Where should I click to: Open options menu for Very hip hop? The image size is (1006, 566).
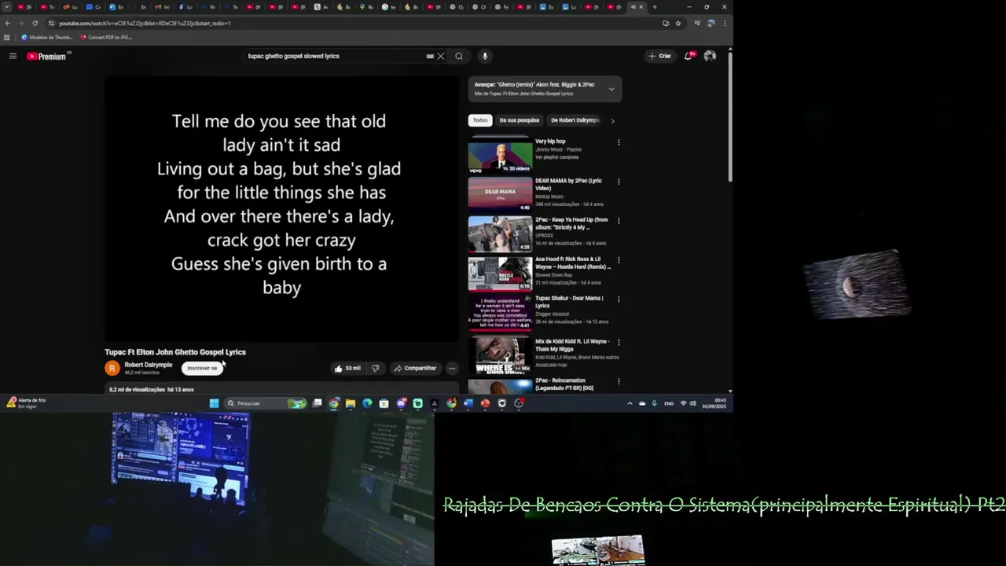coord(619,142)
